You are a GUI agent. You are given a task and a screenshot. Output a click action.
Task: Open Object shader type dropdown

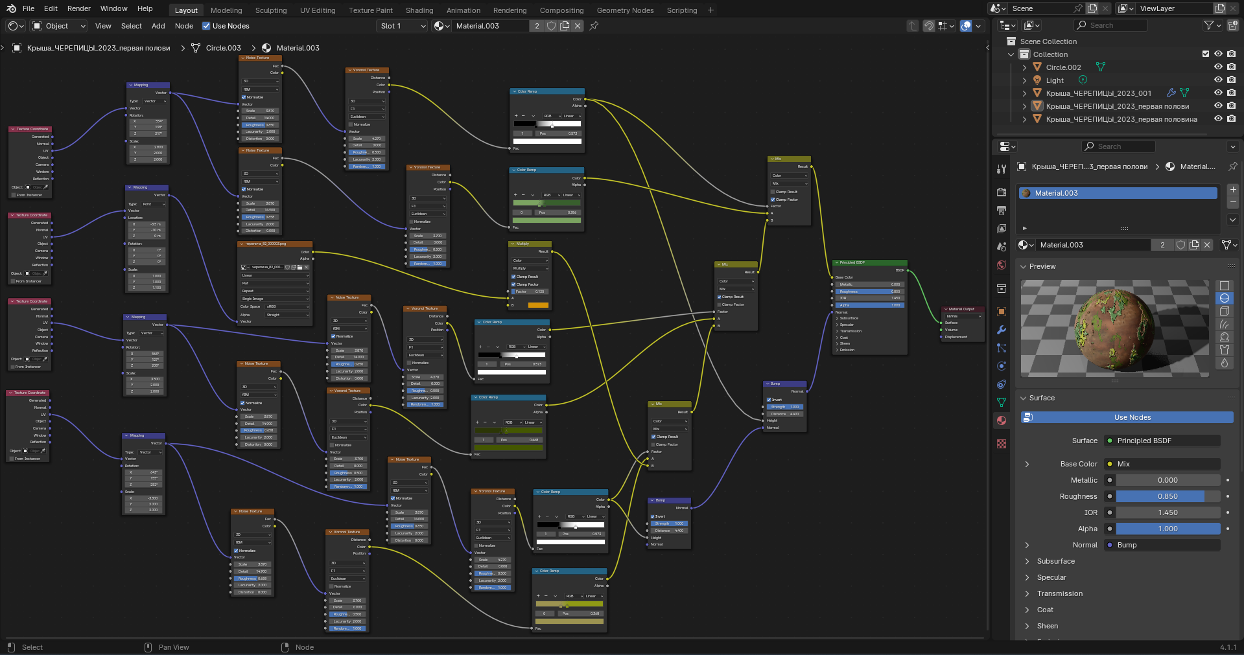click(x=59, y=26)
